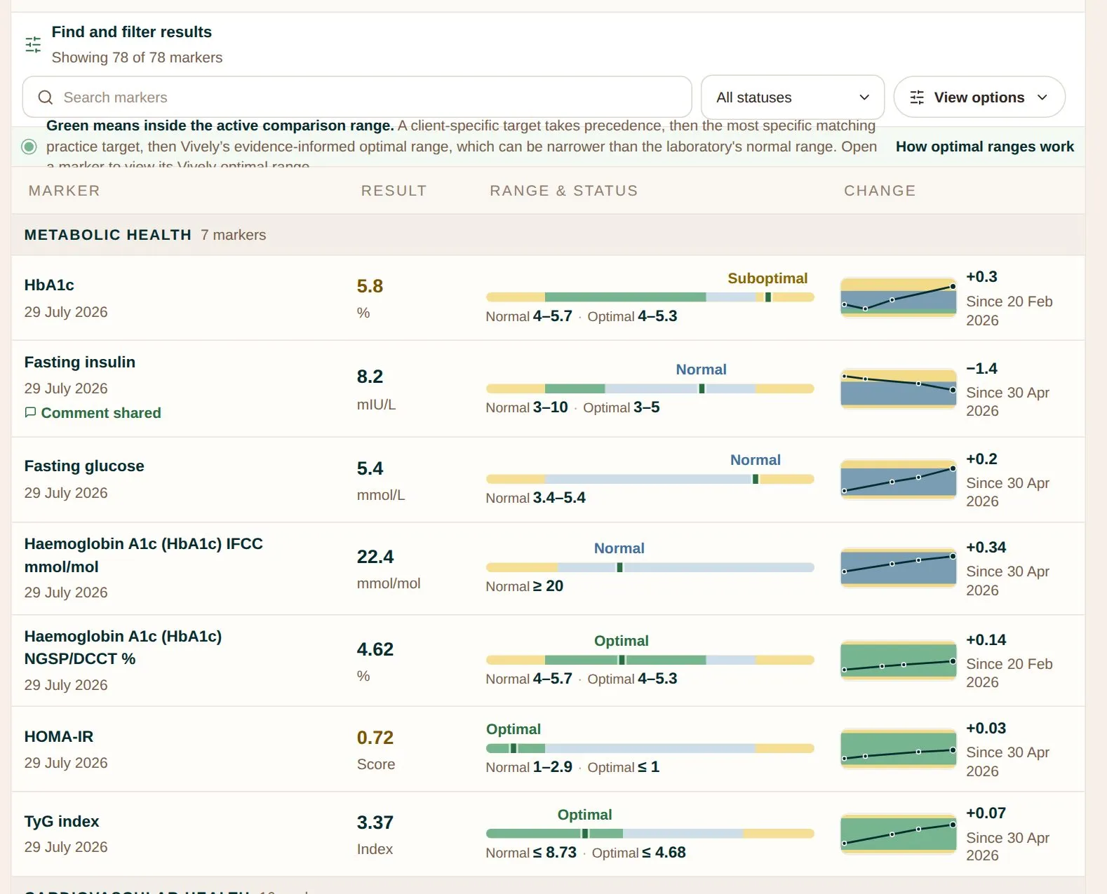Open the HbA1c marker row title
The height and width of the screenshot is (894, 1107).
(x=49, y=285)
